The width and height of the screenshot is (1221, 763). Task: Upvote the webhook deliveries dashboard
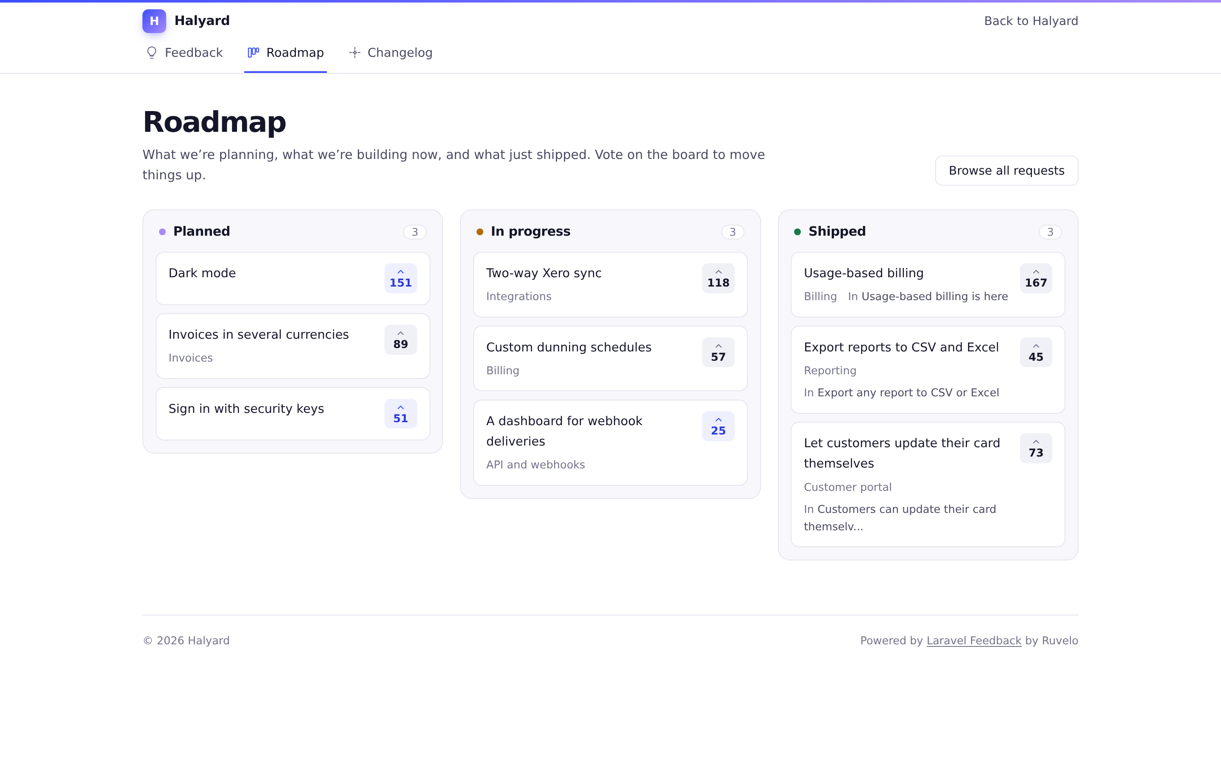718,426
